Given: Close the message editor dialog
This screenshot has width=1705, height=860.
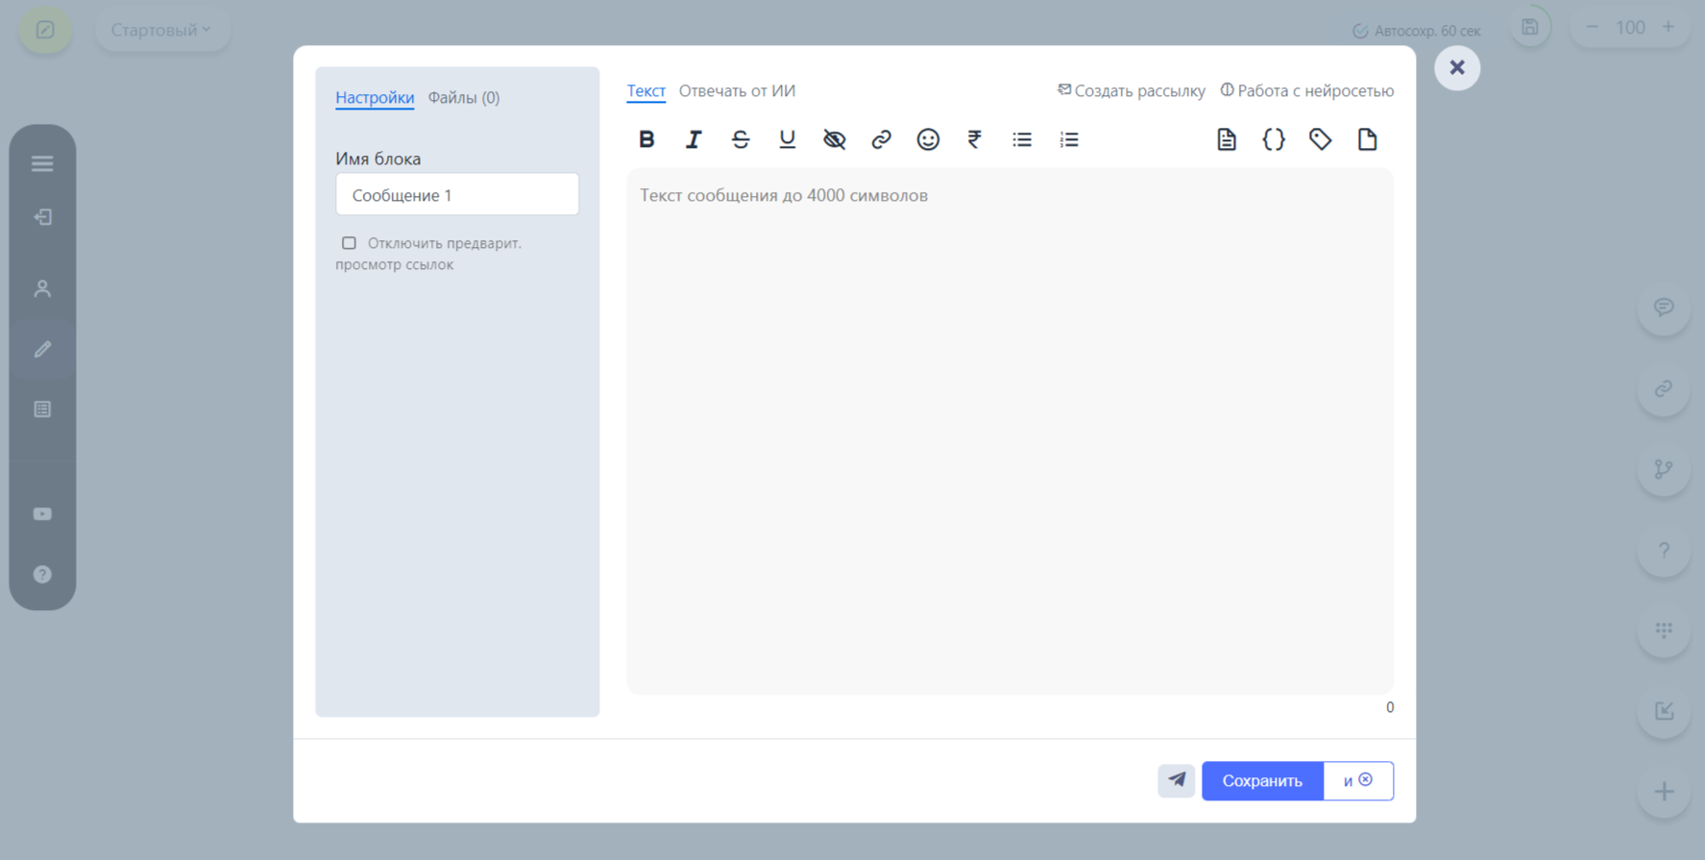Looking at the screenshot, I should pos(1457,67).
